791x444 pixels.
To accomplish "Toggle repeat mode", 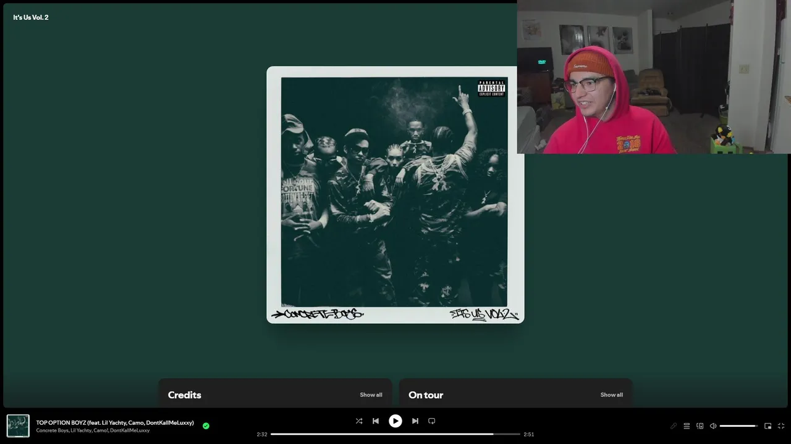I will [x=432, y=421].
